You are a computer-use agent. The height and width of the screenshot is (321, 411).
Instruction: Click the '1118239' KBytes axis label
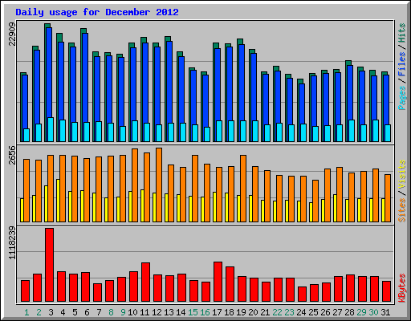pos(12,243)
